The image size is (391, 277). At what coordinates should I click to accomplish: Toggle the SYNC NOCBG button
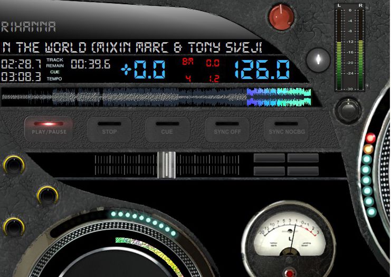point(287,130)
